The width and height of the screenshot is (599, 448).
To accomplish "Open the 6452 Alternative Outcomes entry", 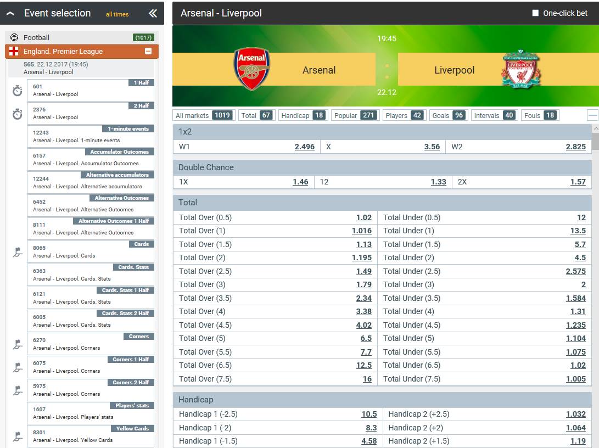I will coord(91,205).
